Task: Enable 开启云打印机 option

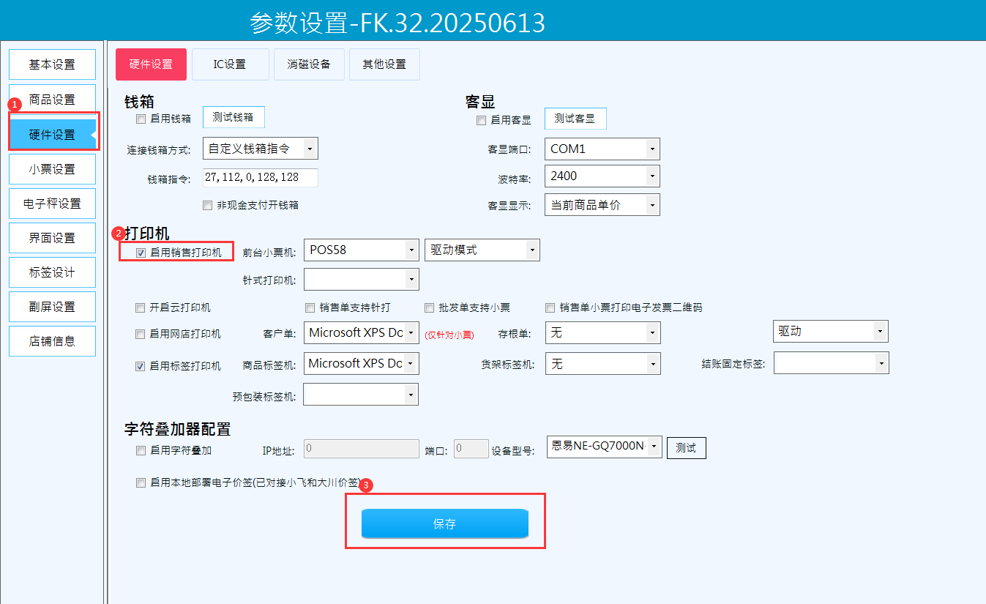Action: pos(141,307)
